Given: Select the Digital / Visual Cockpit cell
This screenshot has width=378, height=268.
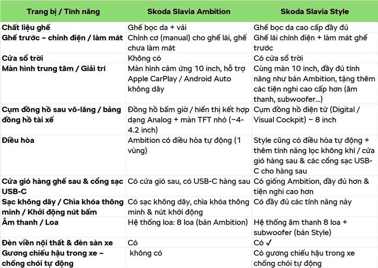Looking at the screenshot, I should 307,115.
